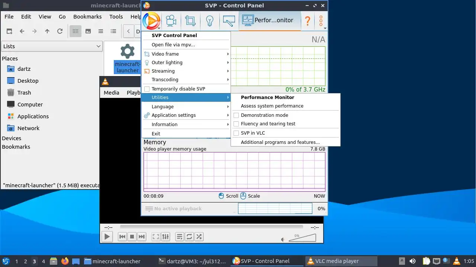Mute audio with VLC speaker icon

coord(283,240)
